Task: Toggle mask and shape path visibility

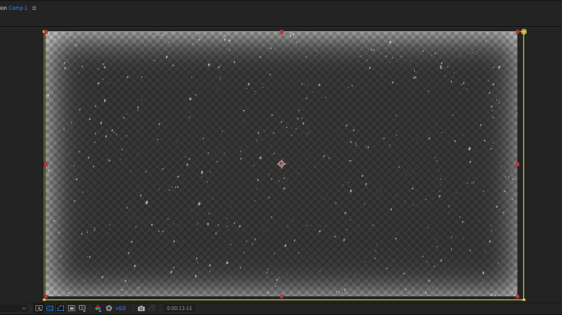Action: click(x=61, y=308)
